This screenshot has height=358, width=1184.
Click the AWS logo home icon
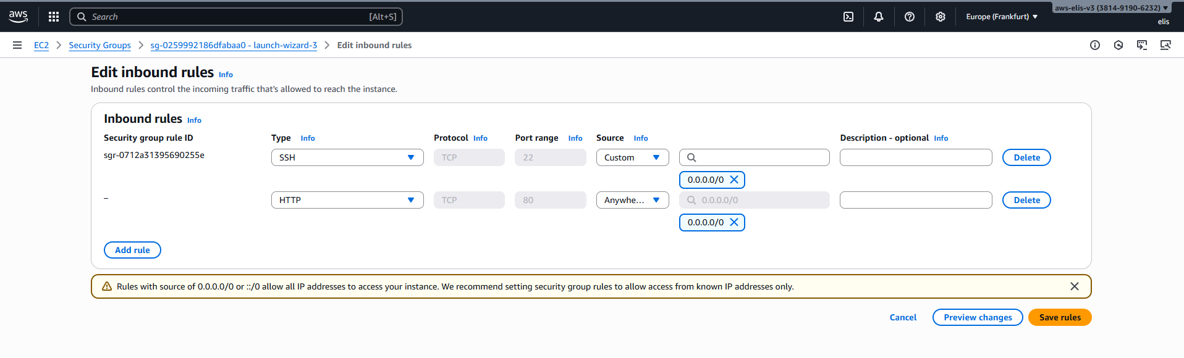tap(19, 17)
